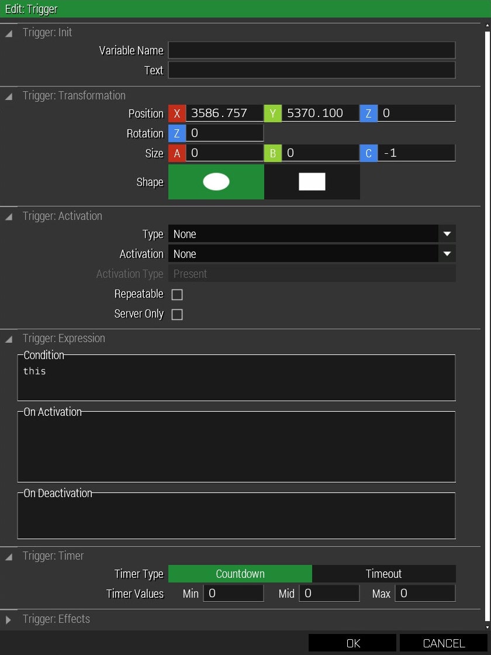Click the On Activation expression box
The width and height of the screenshot is (491, 655).
(x=236, y=447)
